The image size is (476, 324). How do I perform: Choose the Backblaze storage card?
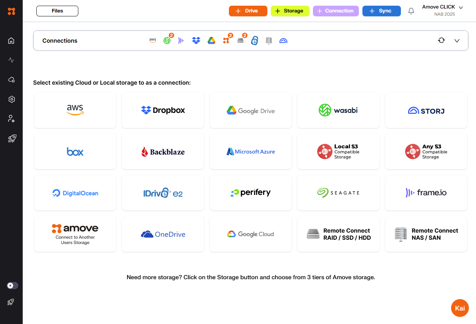[163, 152]
